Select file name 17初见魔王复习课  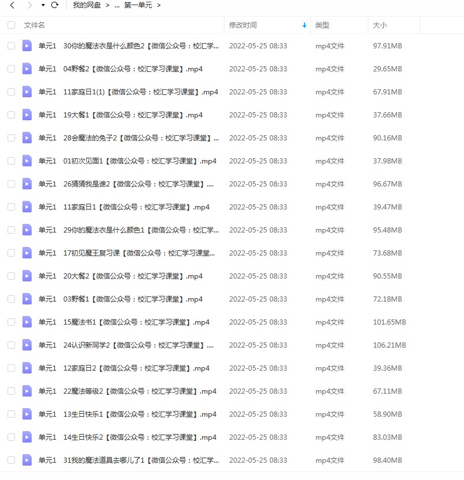(x=127, y=253)
